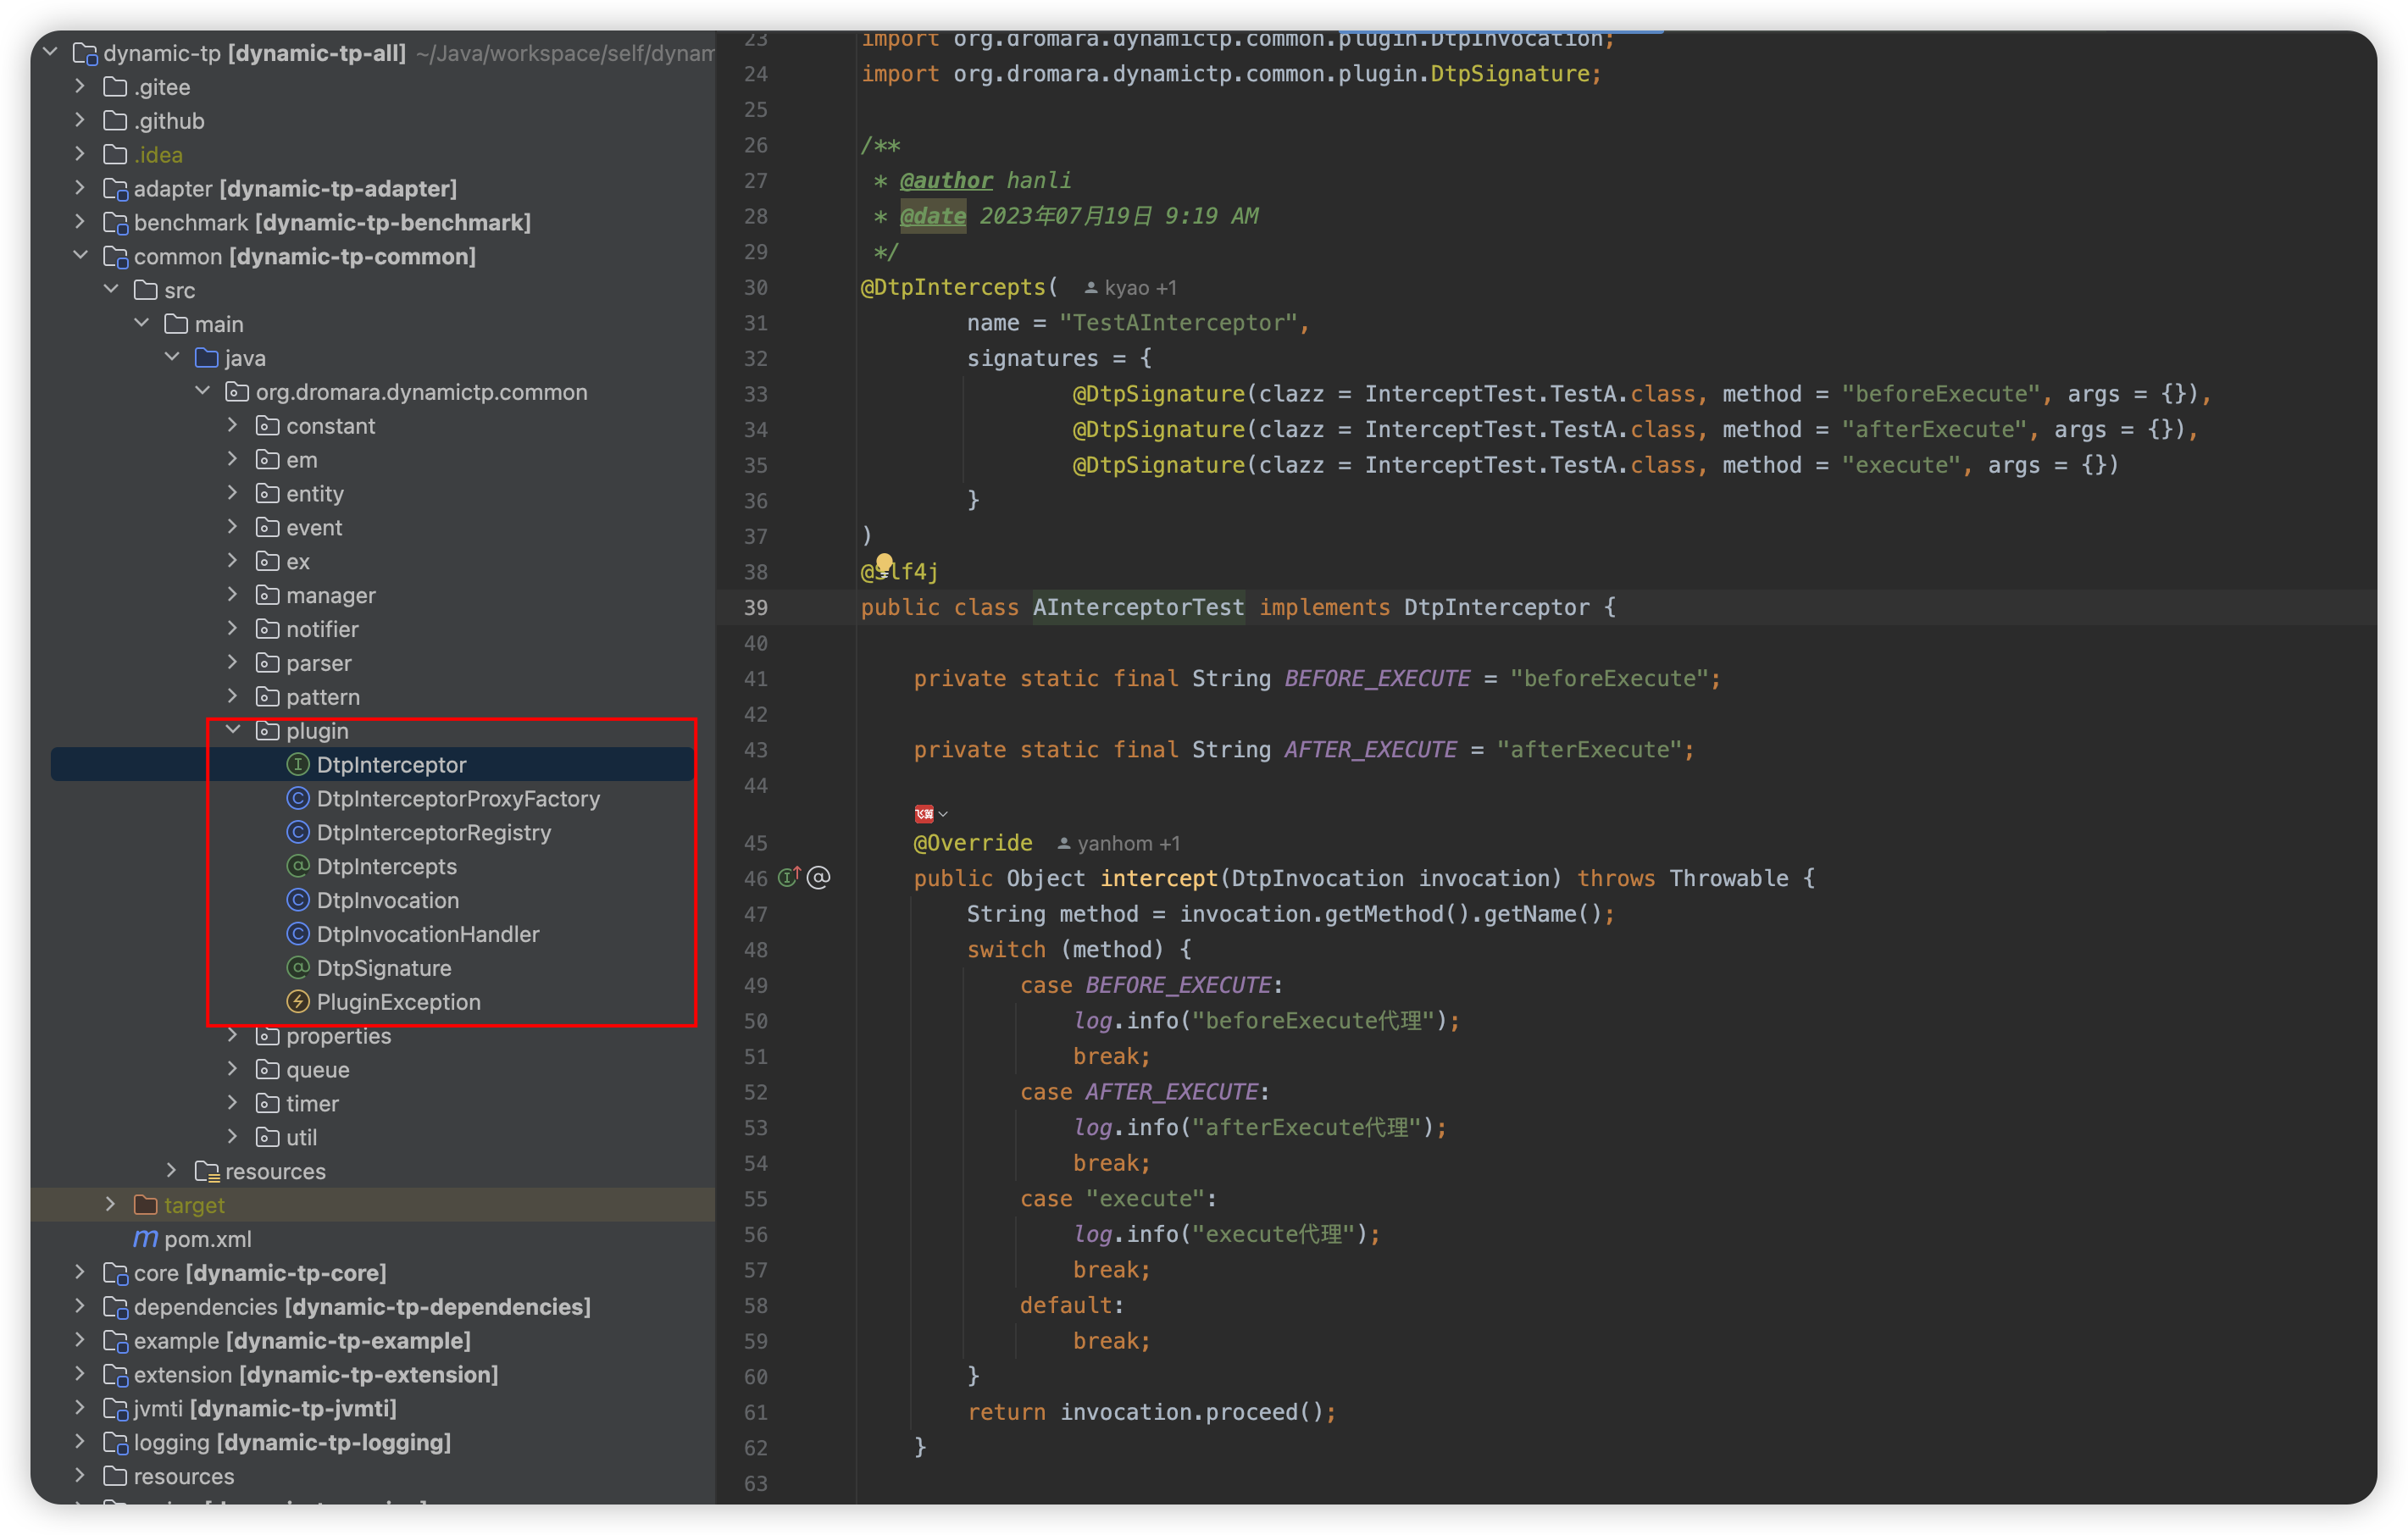Screen dimensions: 2408x1535
Task: Collapse the plugin package
Action: tap(233, 730)
